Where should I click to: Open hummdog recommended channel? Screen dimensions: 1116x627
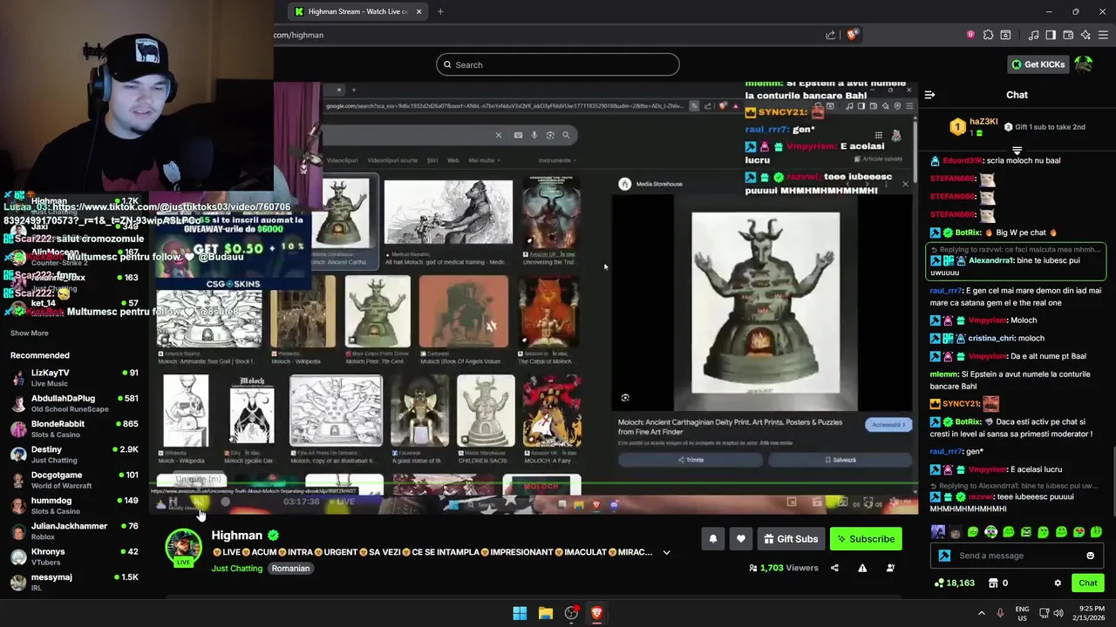pyautogui.click(x=74, y=505)
